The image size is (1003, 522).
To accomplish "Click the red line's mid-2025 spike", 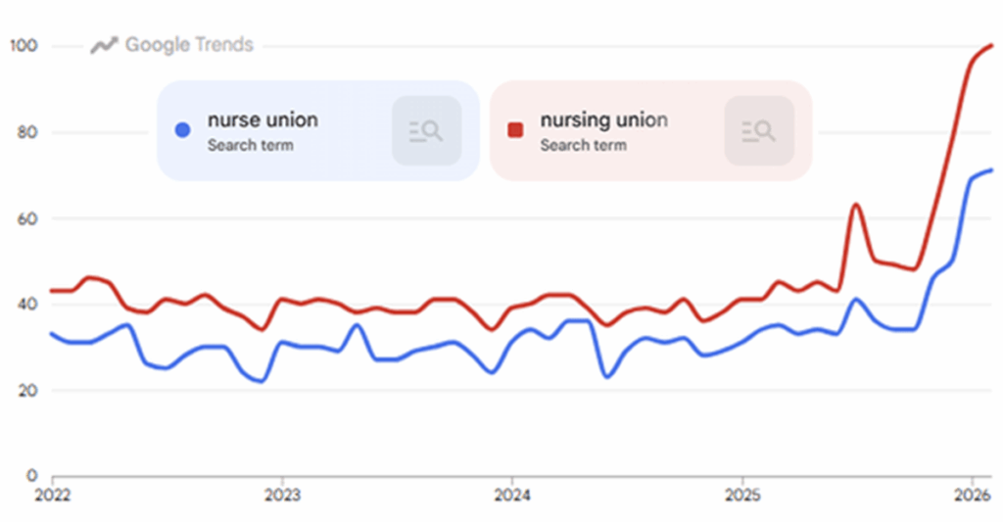I will (855, 204).
